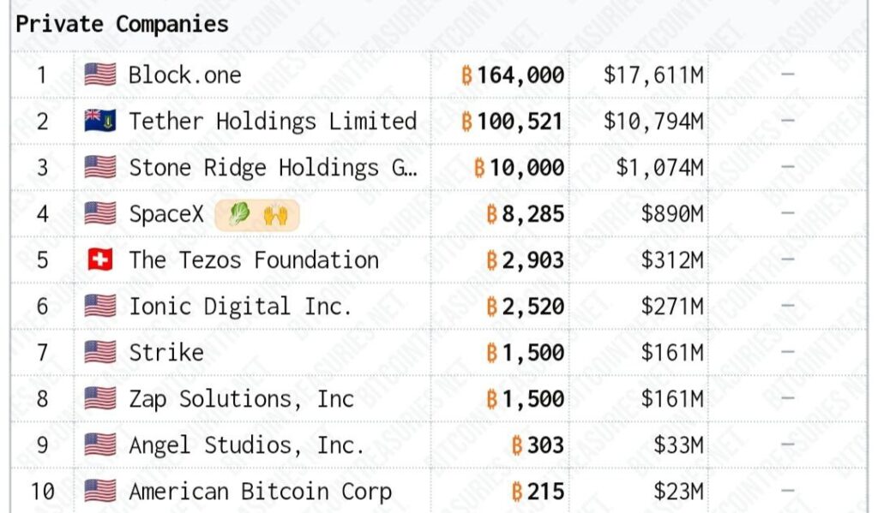The width and height of the screenshot is (878, 513).
Task: Select the Stone Ridge Holdings company name
Action: [273, 168]
